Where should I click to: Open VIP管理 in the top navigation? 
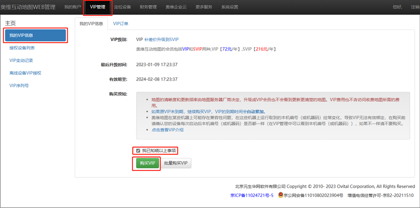(98, 7)
